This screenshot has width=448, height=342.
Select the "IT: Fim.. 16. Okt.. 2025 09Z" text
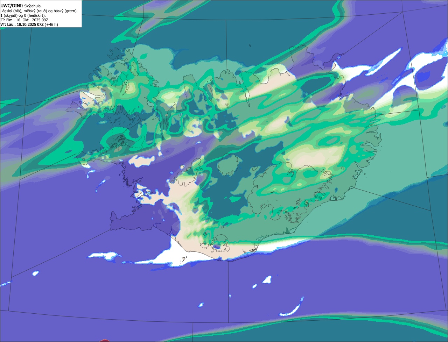[x=24, y=20]
